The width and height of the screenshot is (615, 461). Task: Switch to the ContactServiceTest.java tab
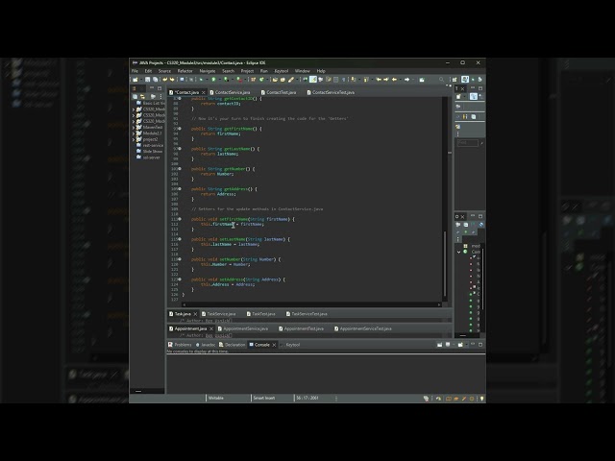pos(332,92)
